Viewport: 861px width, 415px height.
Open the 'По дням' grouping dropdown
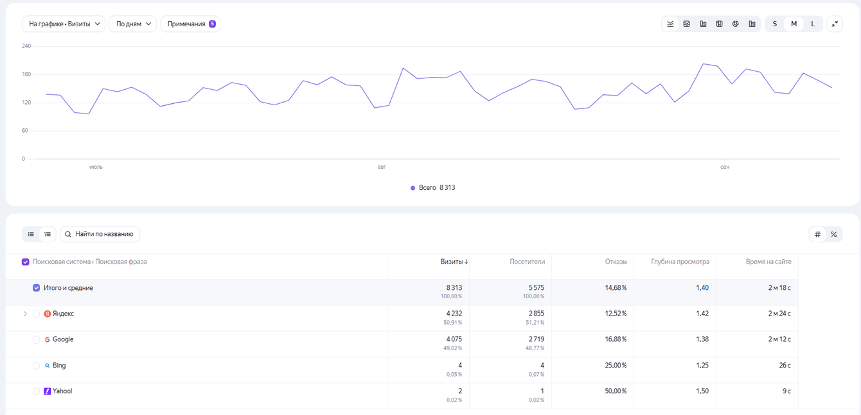click(x=133, y=24)
